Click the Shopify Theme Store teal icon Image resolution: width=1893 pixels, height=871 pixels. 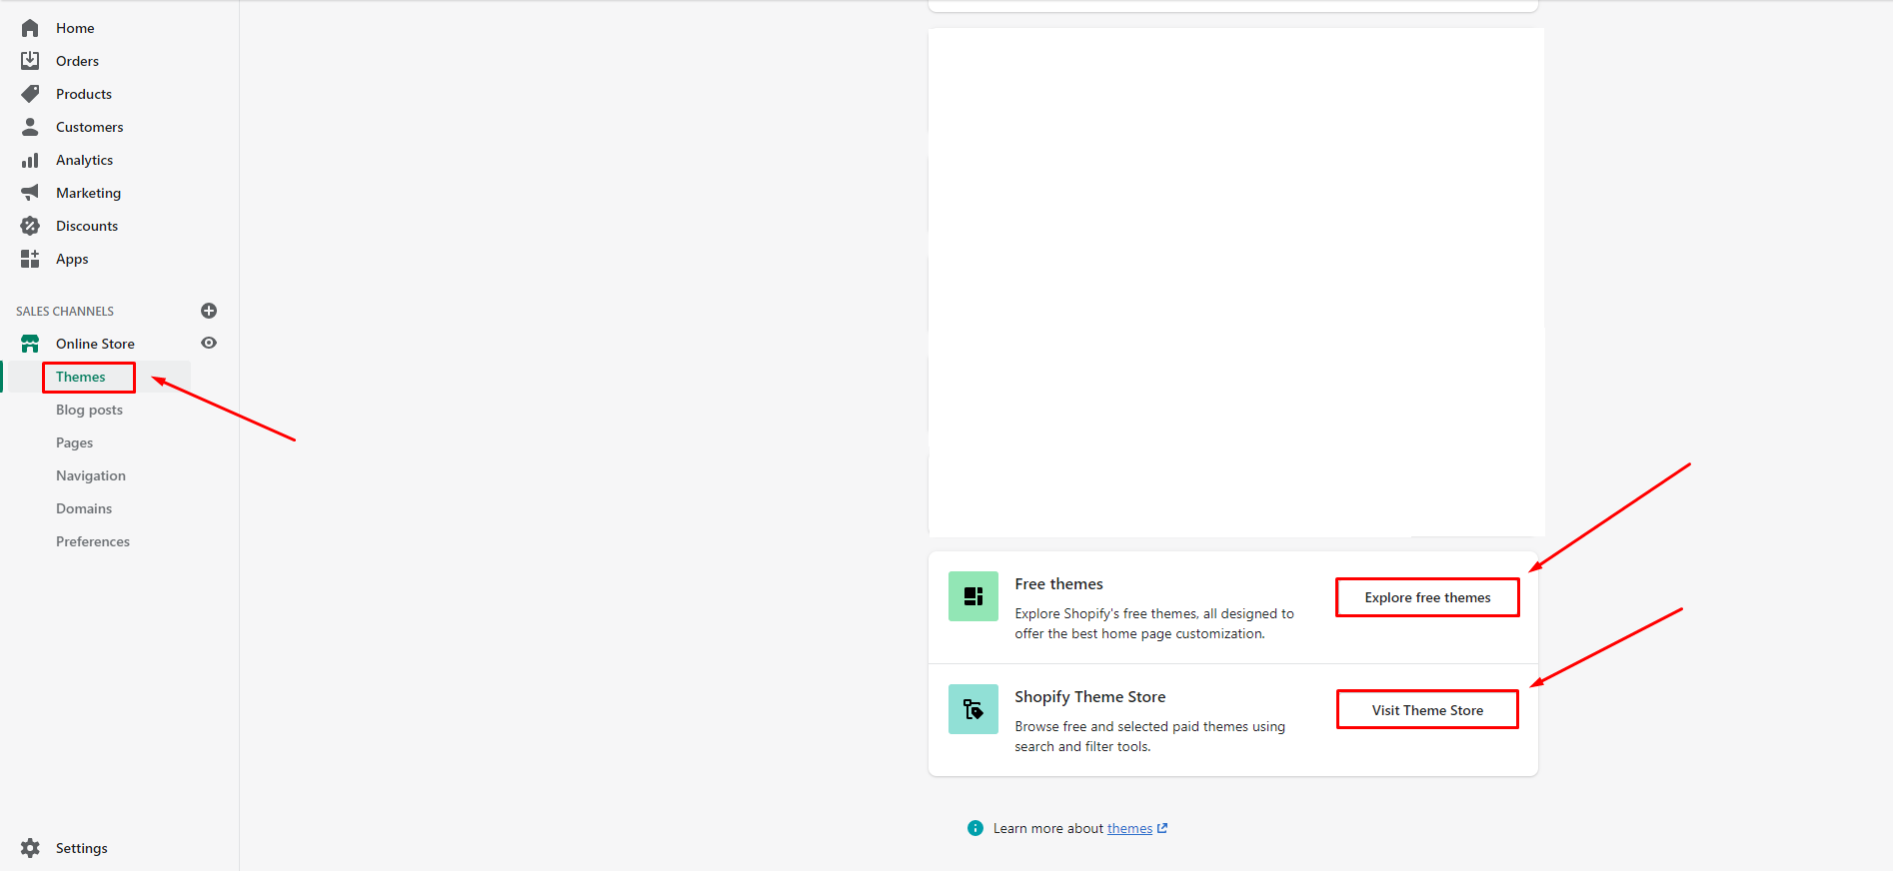972,709
